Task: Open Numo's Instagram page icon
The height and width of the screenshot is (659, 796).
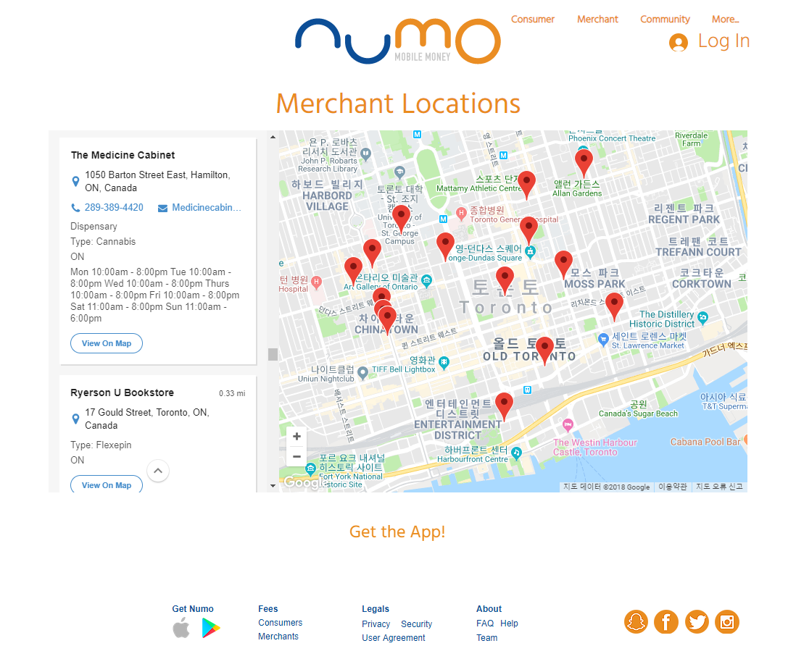Action: (727, 621)
